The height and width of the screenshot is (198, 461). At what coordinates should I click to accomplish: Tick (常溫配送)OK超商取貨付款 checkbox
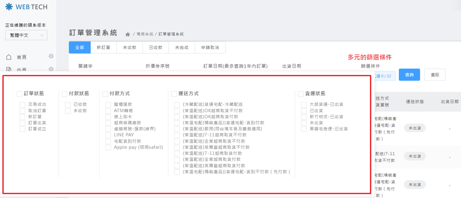pos(177,117)
